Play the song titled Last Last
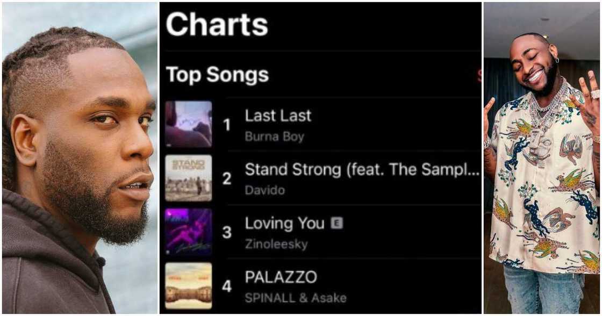The image size is (602, 316). pos(278,116)
